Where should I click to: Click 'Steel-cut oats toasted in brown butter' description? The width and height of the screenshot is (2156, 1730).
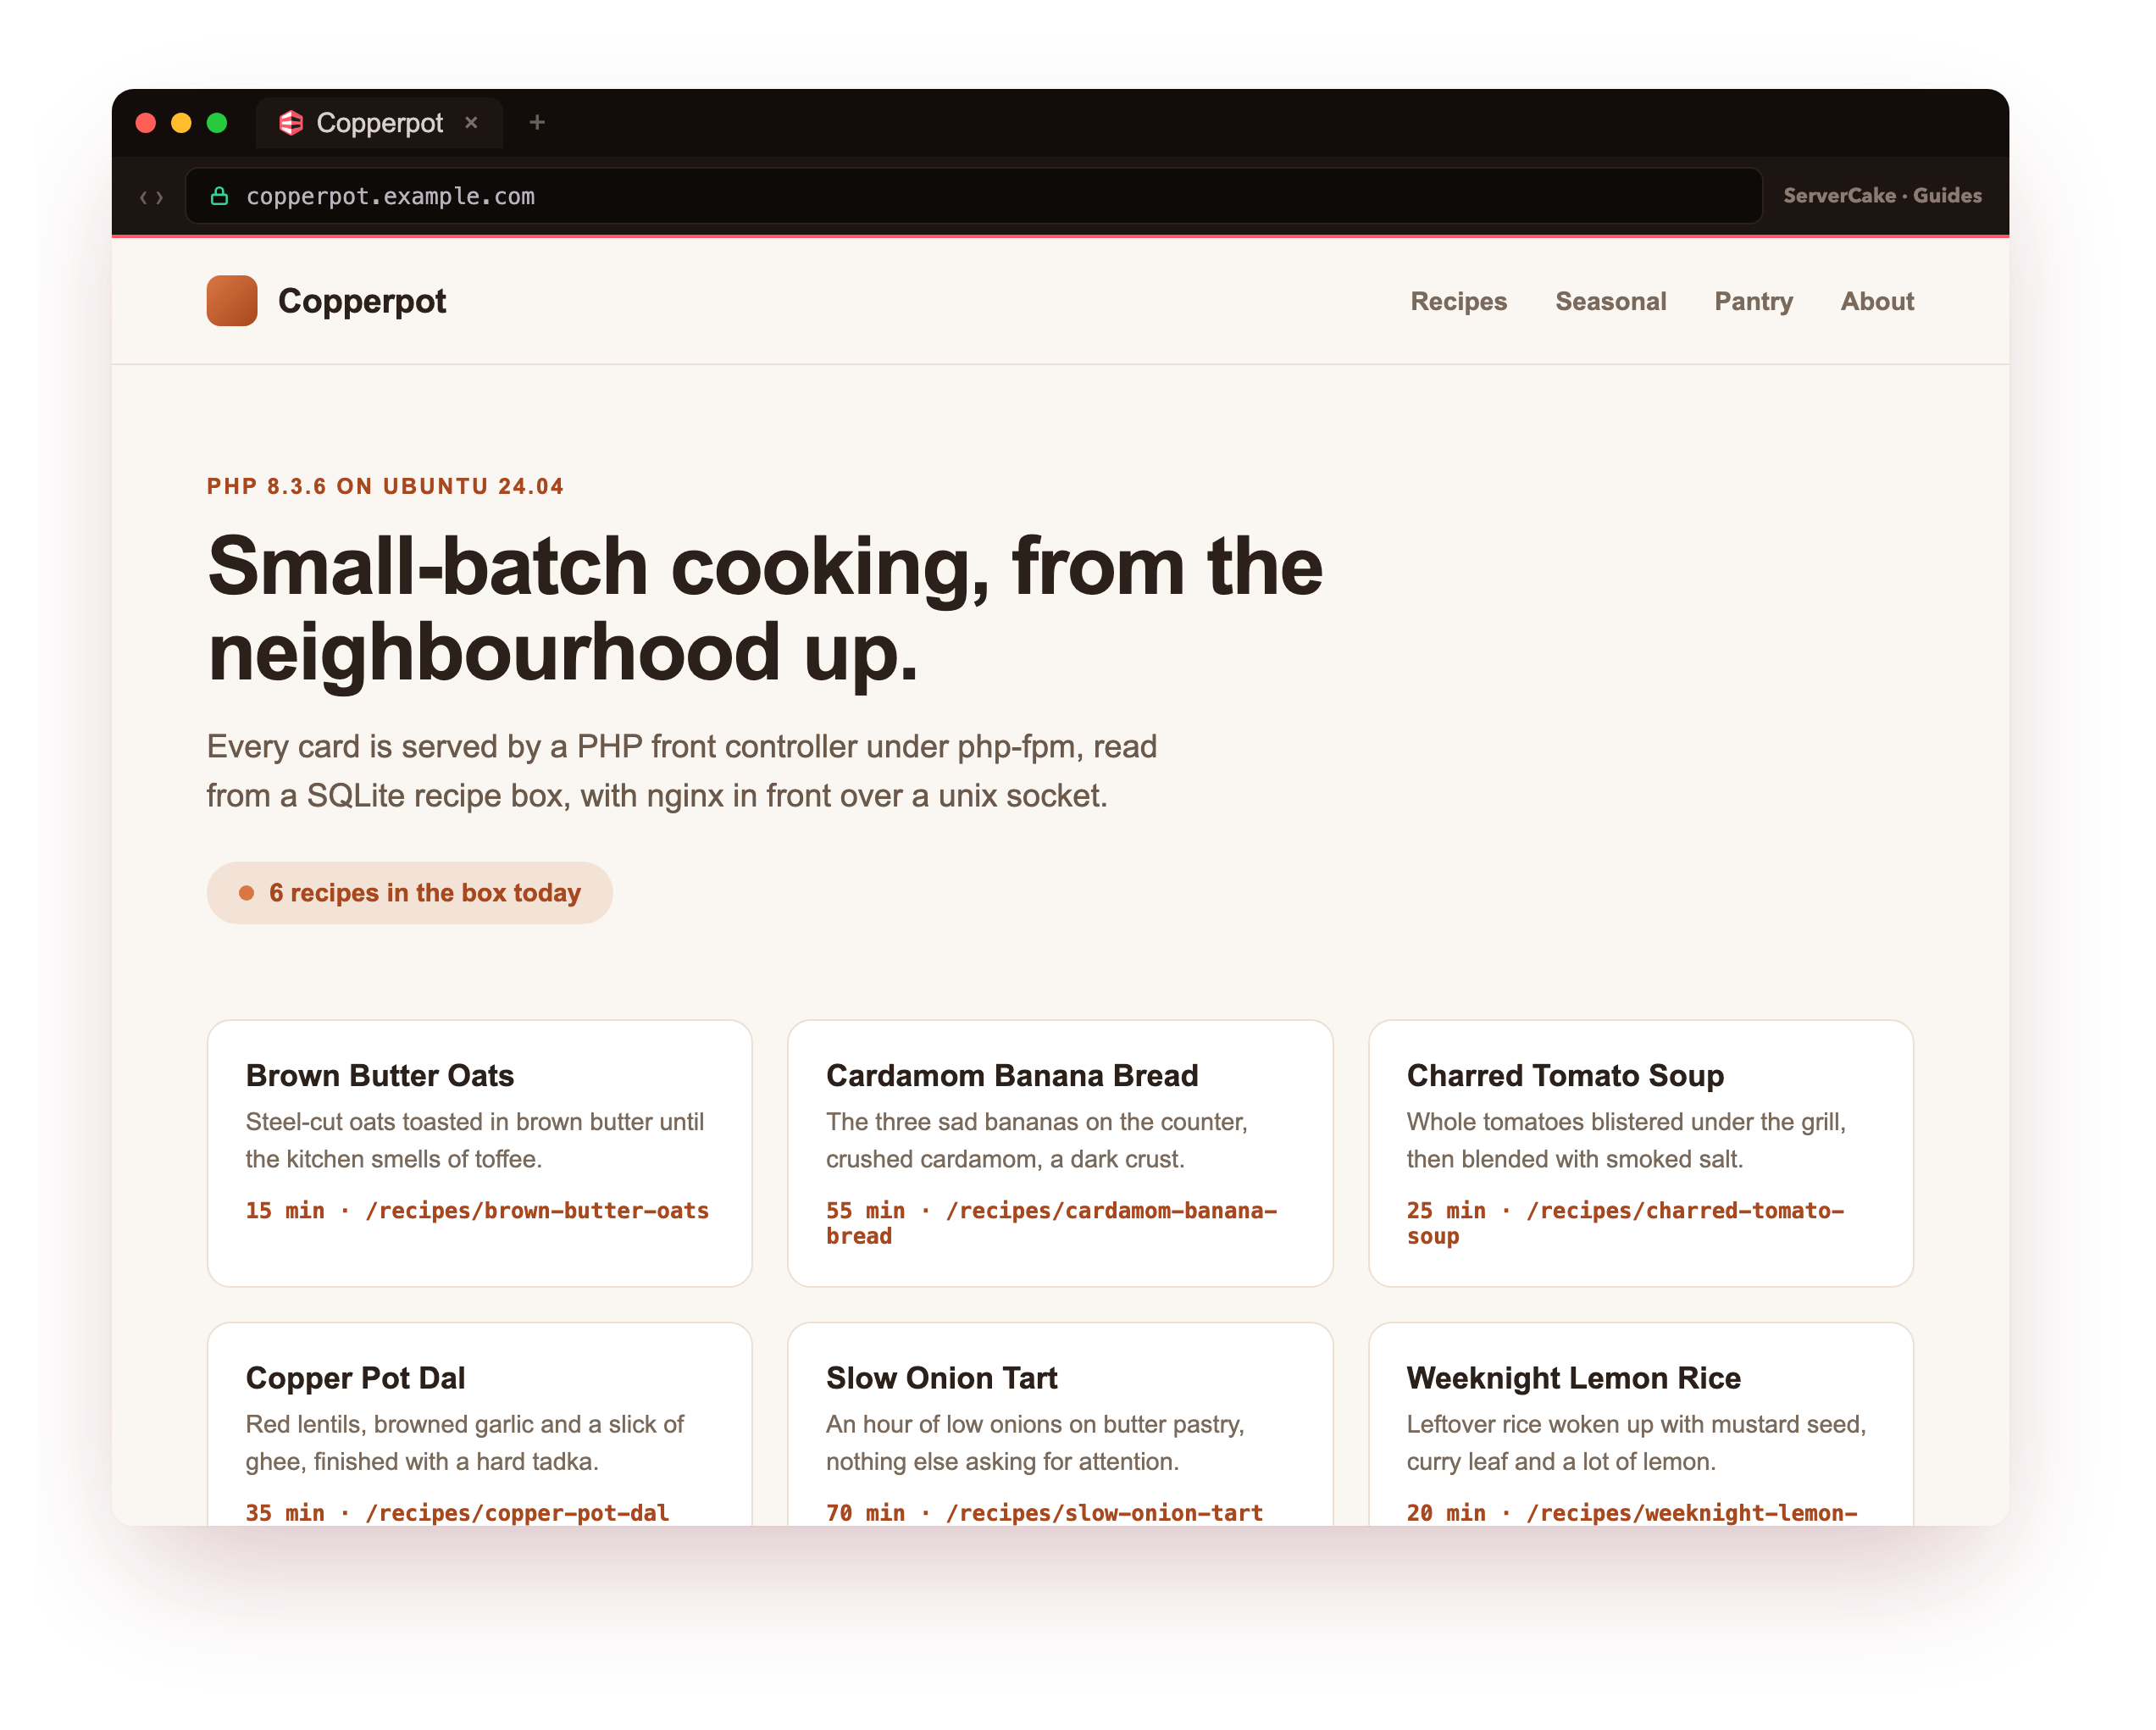click(x=475, y=1141)
